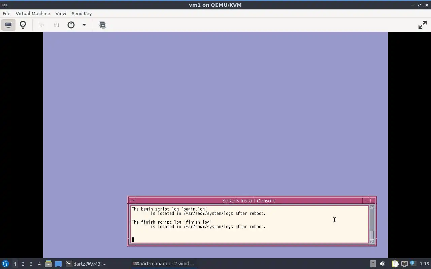Minimize the Solaris Install Console window

(x=365, y=201)
